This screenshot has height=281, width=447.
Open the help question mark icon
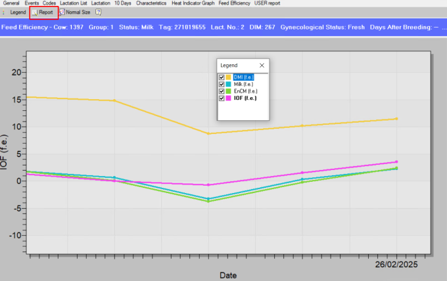[x=98, y=12]
